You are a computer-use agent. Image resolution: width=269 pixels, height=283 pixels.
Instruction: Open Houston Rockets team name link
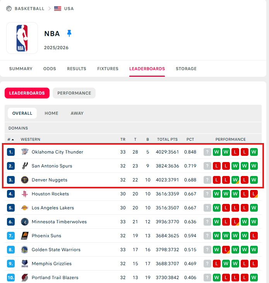[x=50, y=194]
